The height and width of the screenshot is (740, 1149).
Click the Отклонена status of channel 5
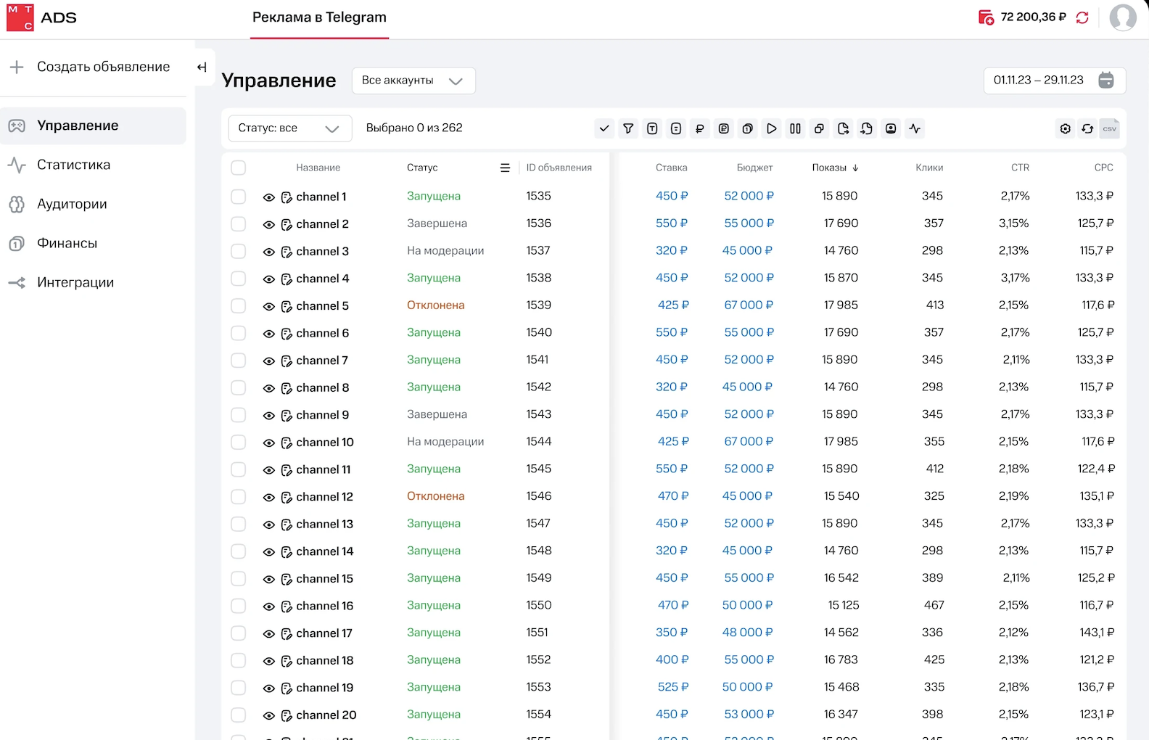pos(435,305)
